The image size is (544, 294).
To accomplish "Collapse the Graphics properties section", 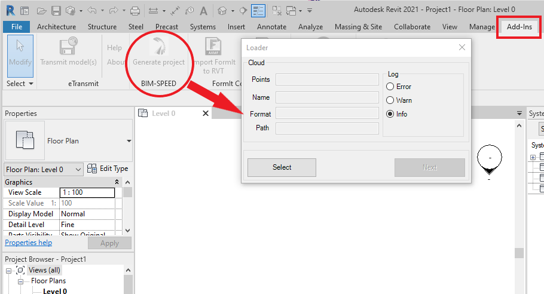I will point(117,182).
